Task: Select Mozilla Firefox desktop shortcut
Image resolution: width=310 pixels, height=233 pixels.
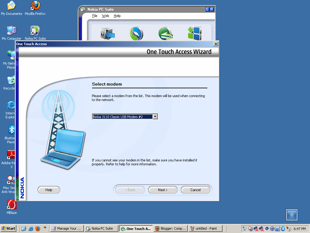Action: tap(35, 8)
